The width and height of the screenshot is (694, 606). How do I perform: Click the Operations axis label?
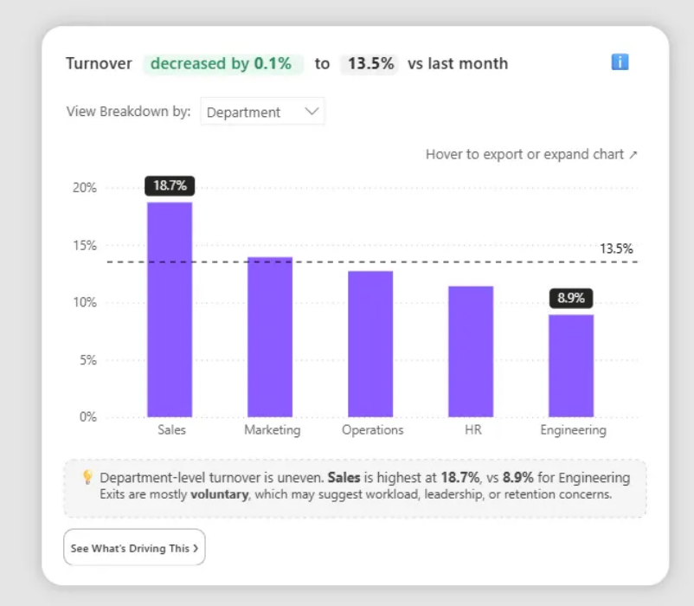(x=373, y=429)
